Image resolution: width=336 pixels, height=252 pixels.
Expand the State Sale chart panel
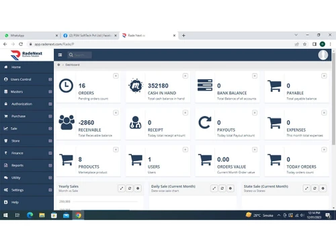tap(306, 188)
